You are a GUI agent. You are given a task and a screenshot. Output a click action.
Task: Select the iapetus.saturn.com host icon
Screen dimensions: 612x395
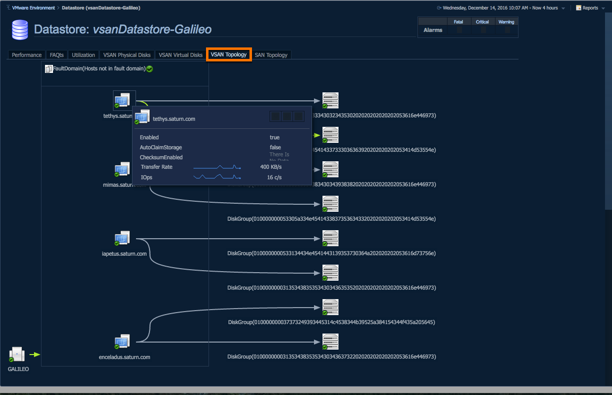121,239
